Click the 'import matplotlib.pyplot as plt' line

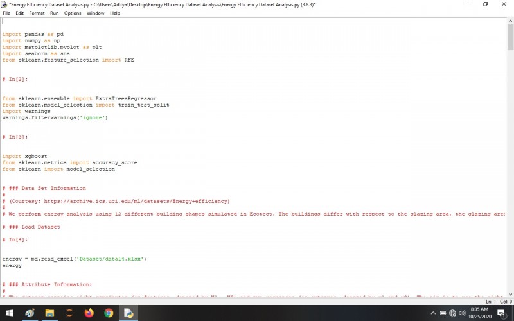tap(52, 47)
